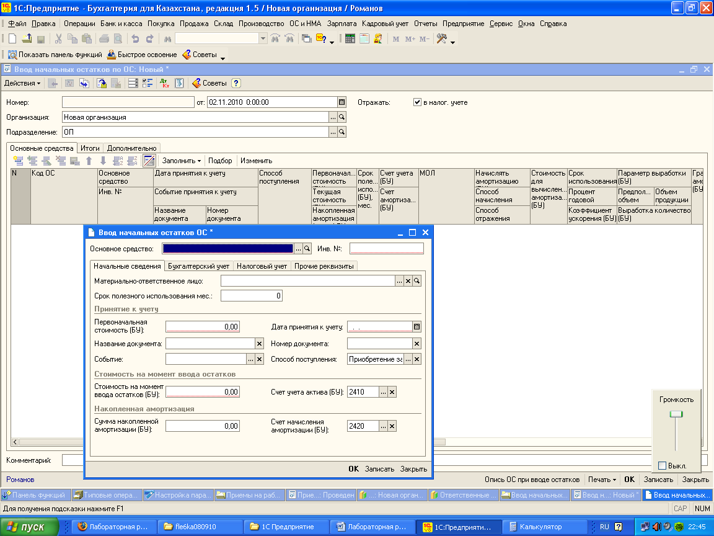Click ellipsis selector for Счет начисления амортизации
The height and width of the screenshot is (536, 714).
[384, 426]
